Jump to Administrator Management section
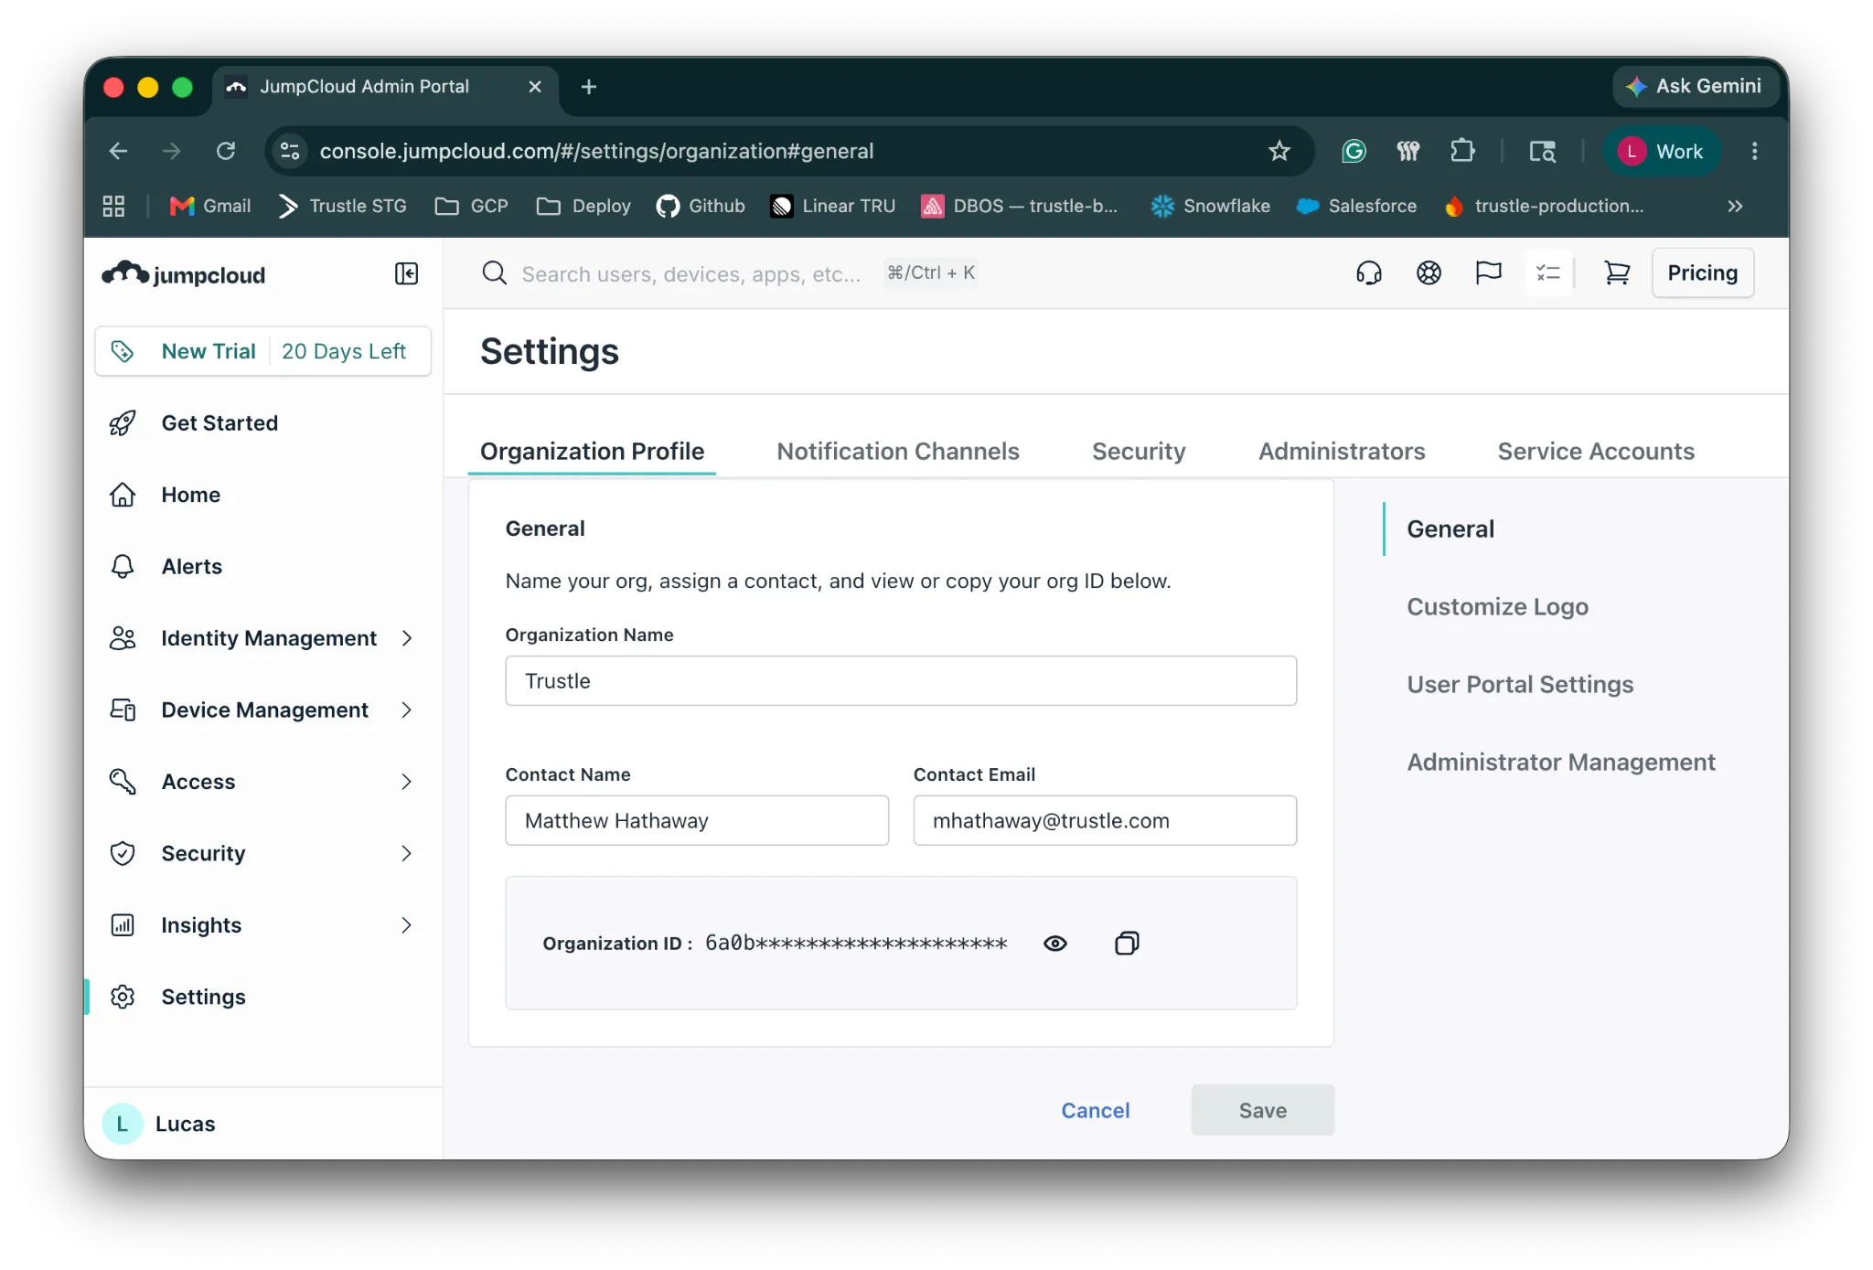Viewport: 1873px width, 1270px height. 1561,762
